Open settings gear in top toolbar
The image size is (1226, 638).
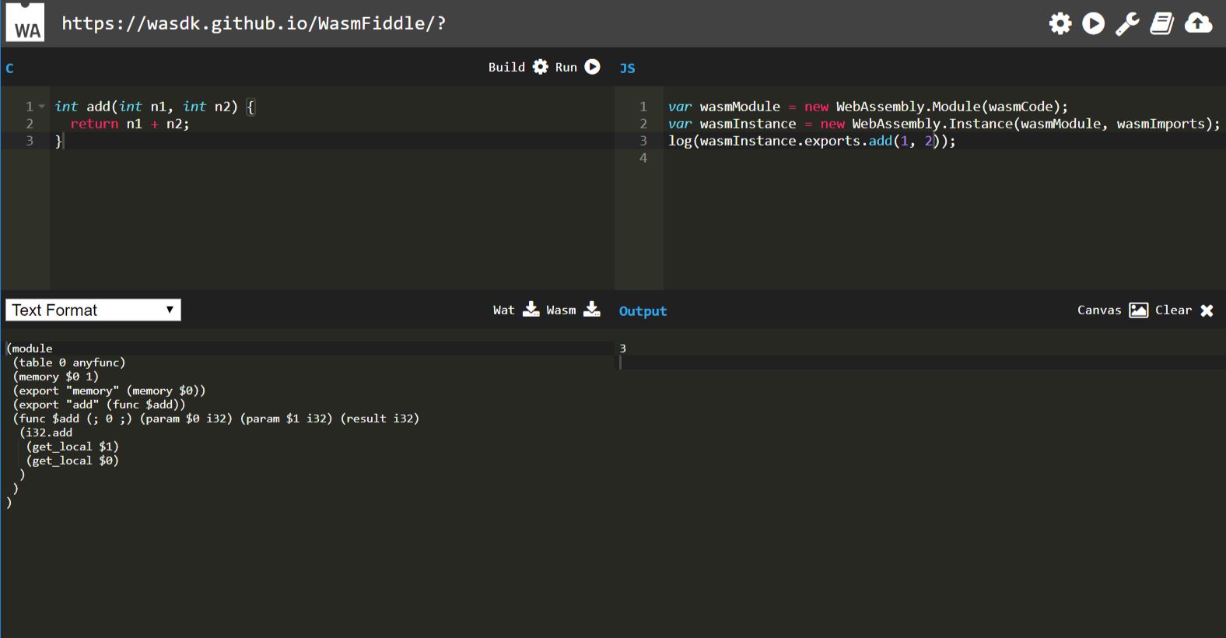[x=1060, y=23]
